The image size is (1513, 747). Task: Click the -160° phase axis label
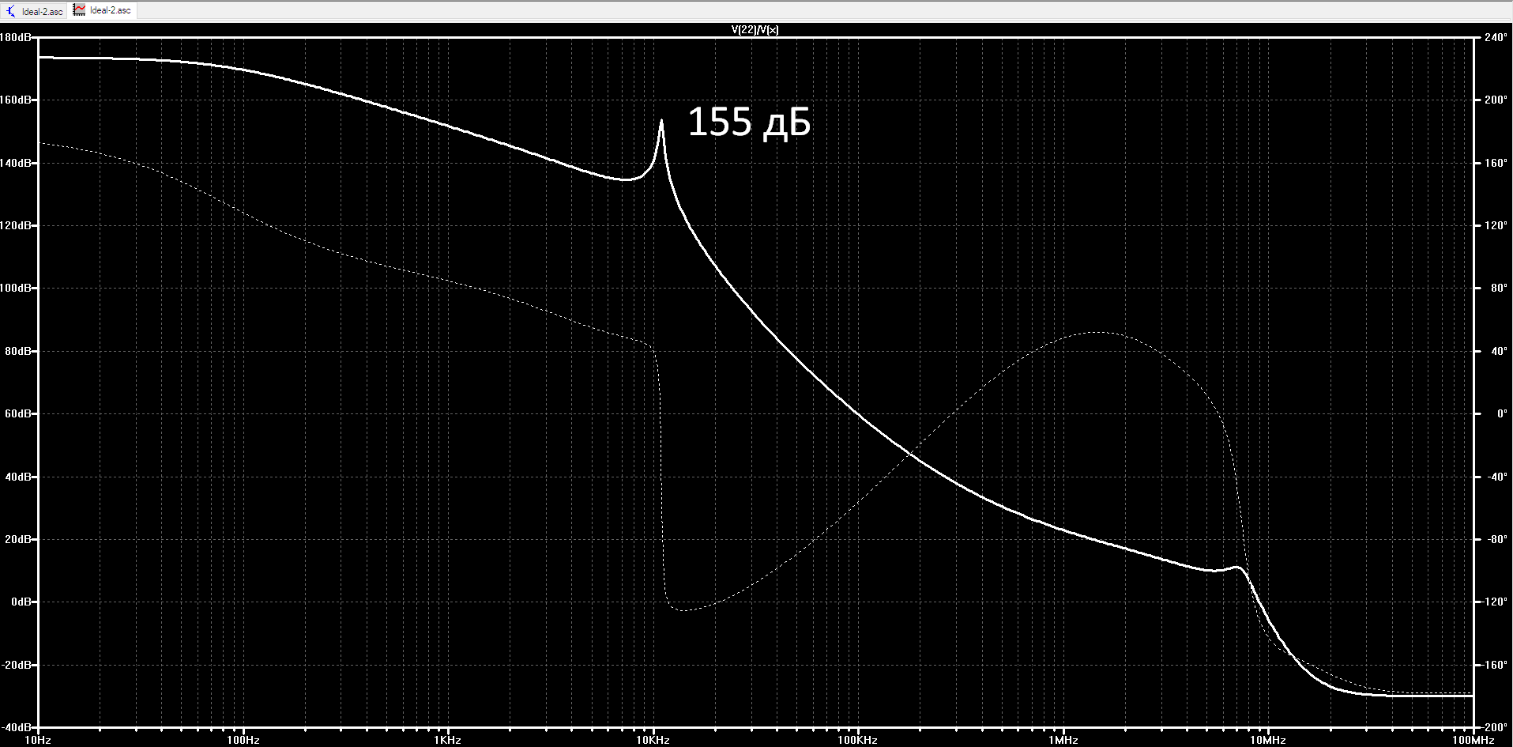pos(1494,665)
